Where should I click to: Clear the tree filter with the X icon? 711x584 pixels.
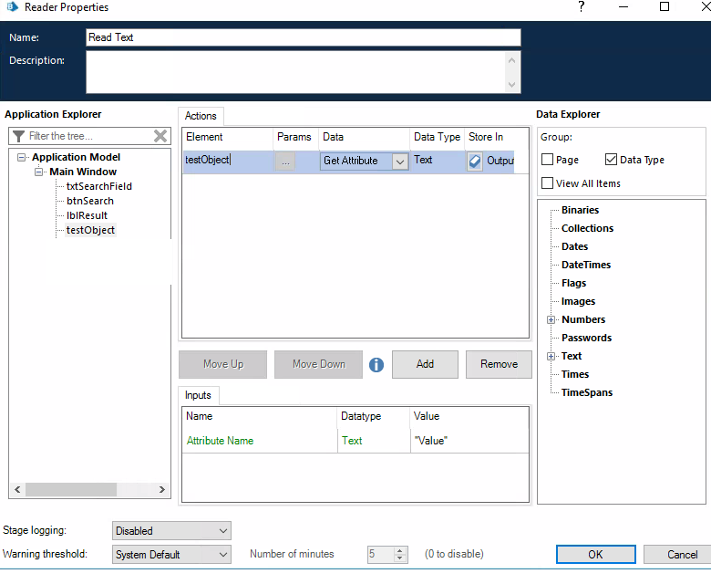[x=160, y=136]
